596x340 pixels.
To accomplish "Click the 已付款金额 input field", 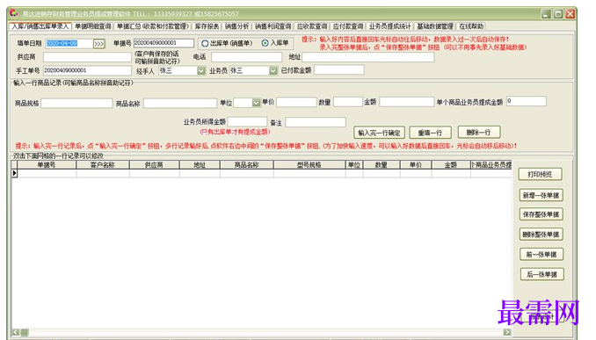I will tap(339, 70).
